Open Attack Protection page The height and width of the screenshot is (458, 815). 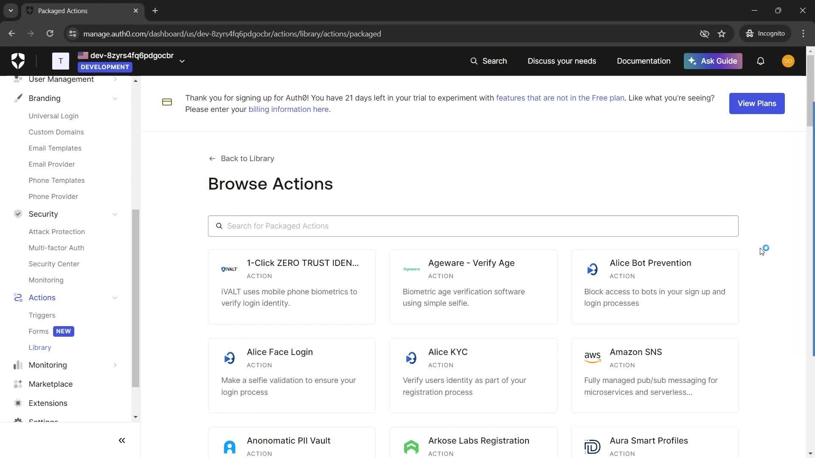pyautogui.click(x=56, y=232)
